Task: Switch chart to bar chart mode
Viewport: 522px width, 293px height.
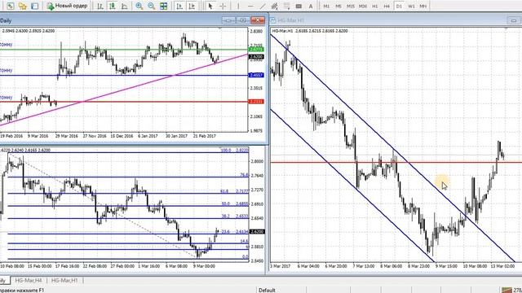Action: (x=100, y=6)
